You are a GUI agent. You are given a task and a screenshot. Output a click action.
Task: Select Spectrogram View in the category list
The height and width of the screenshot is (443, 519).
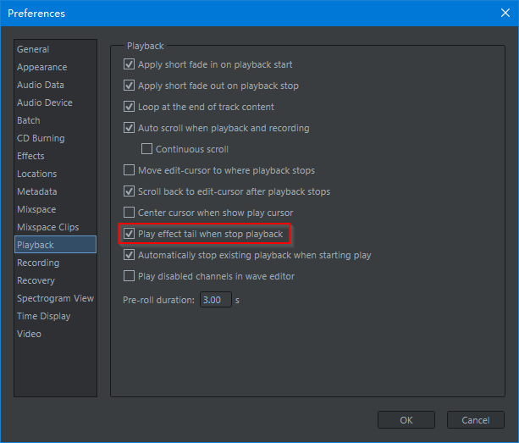(55, 298)
